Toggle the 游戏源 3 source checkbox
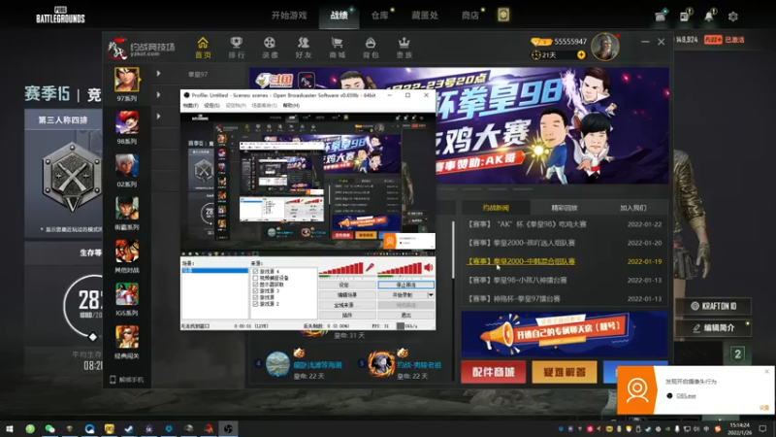This screenshot has height=437, width=776. click(x=255, y=290)
